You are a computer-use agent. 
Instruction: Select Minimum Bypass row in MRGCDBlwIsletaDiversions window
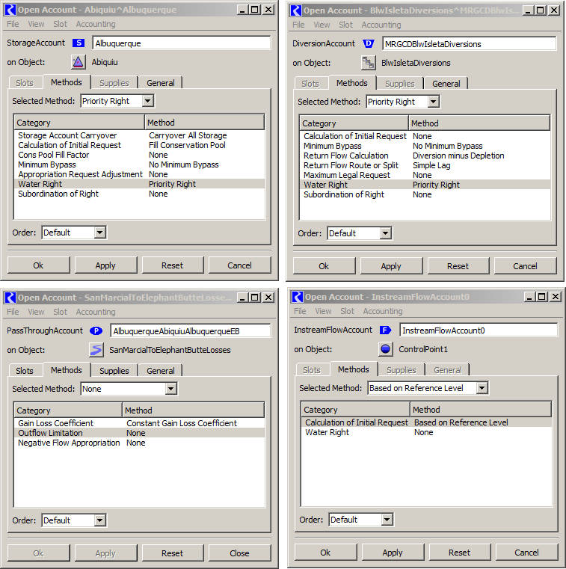coord(425,146)
